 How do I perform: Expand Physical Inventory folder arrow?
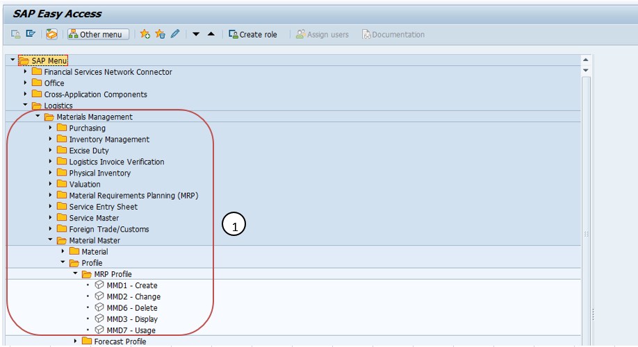pos(51,172)
